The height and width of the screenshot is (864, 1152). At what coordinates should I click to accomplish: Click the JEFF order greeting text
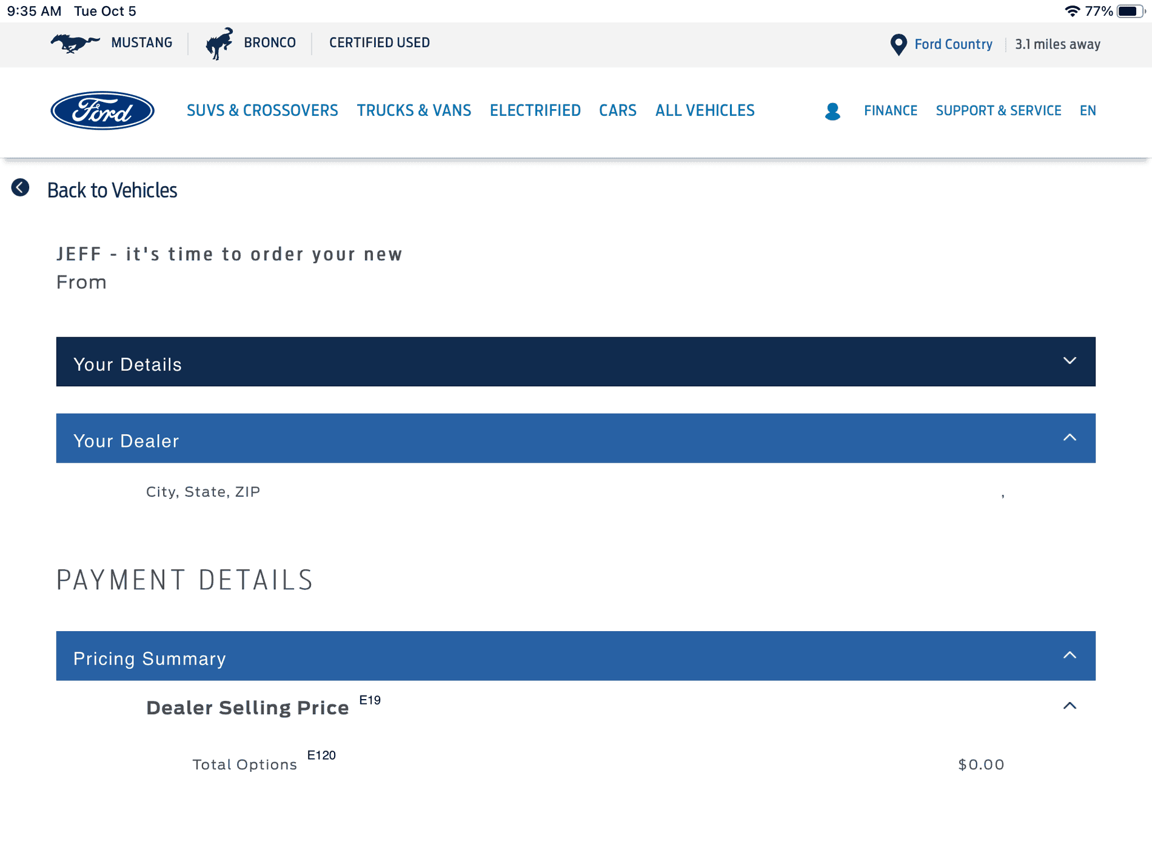(229, 254)
